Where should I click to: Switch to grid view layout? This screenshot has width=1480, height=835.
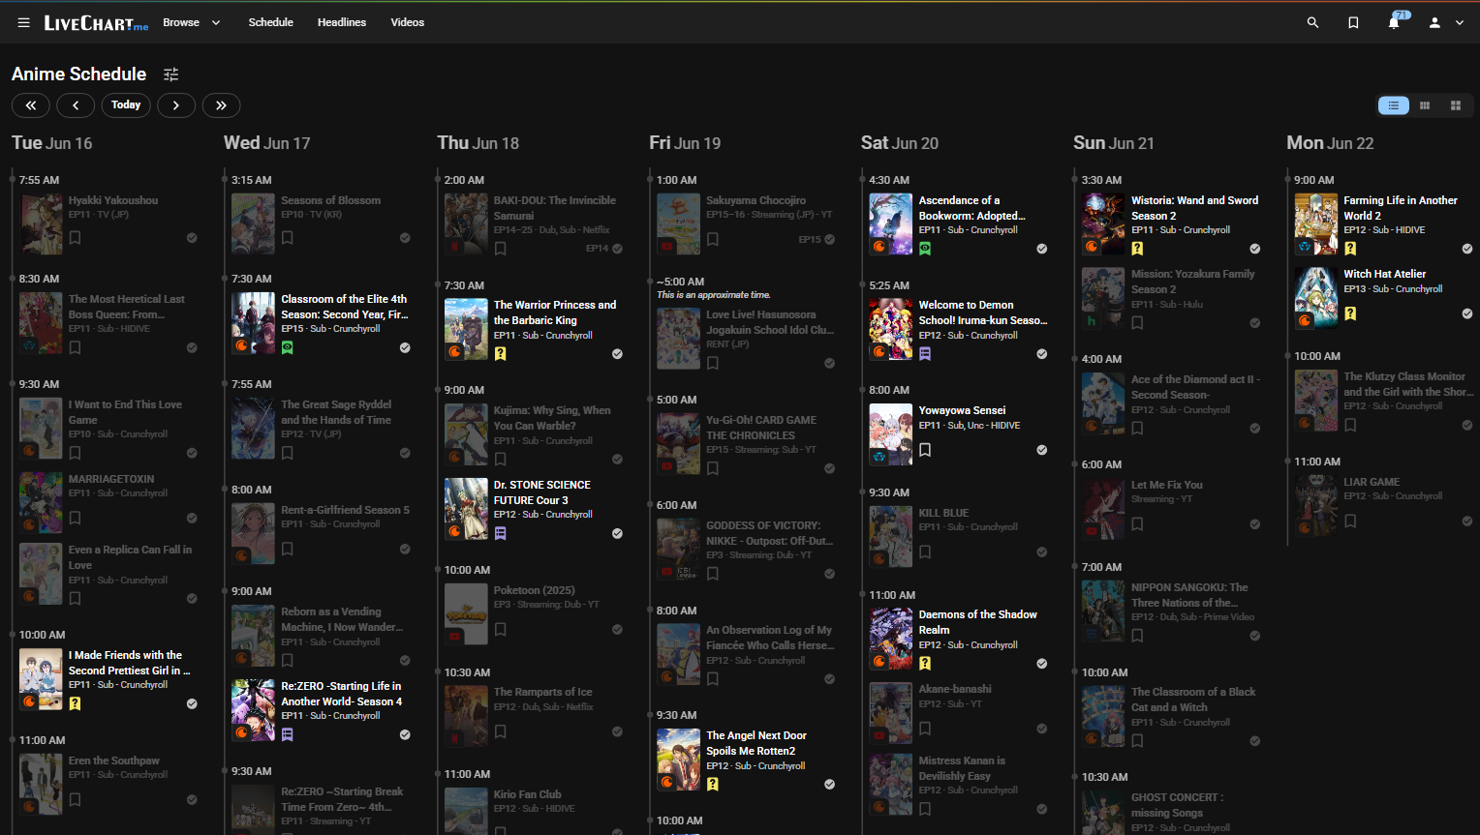point(1456,105)
